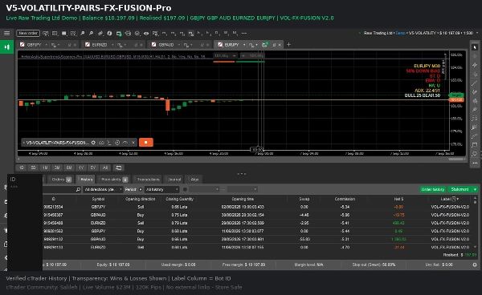This screenshot has width=482, height=295.
Task: Set chart range to 1Y
Action: pyautogui.click(x=81, y=168)
